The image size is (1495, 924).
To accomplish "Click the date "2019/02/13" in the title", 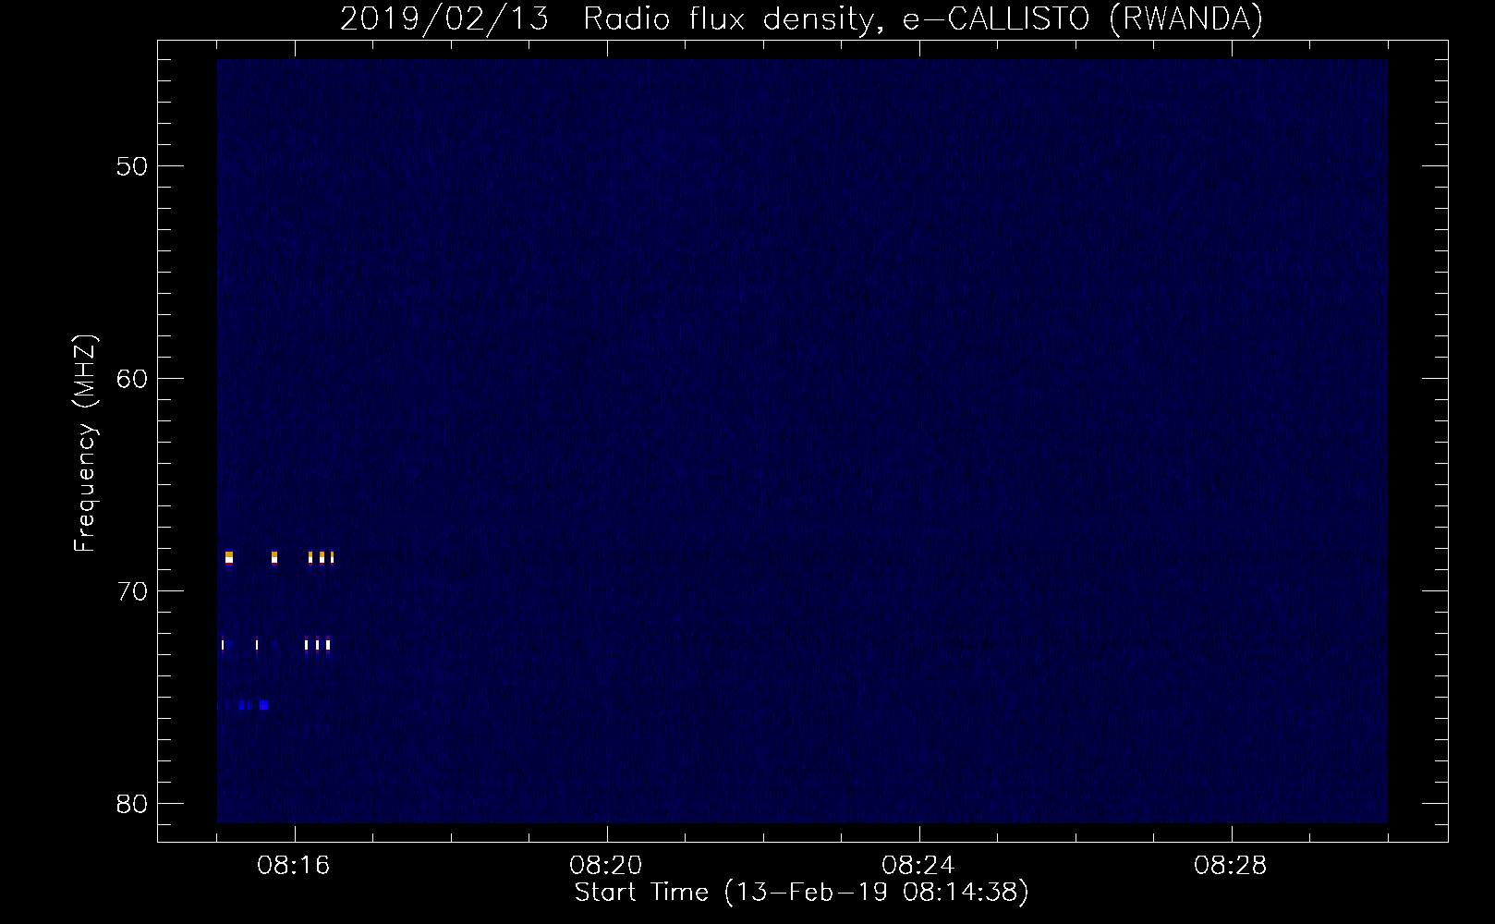I will click(x=444, y=19).
